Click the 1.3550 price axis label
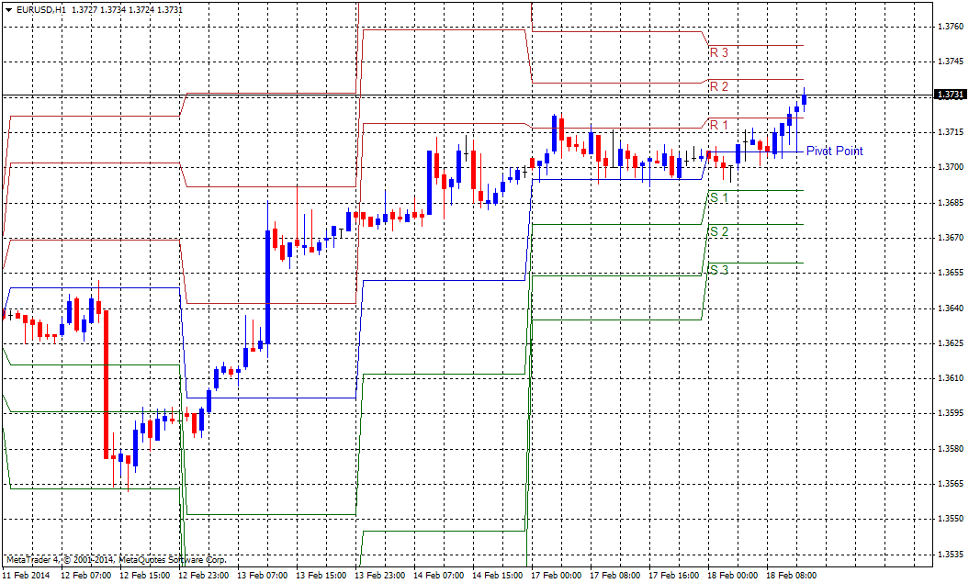 (951, 519)
